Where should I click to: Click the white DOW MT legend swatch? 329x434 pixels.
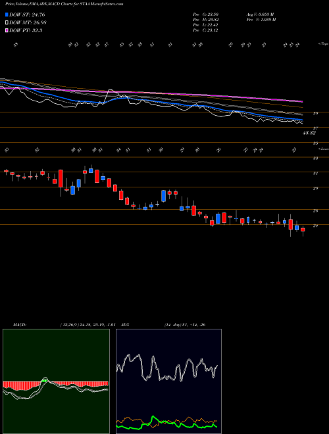(x=7, y=23)
